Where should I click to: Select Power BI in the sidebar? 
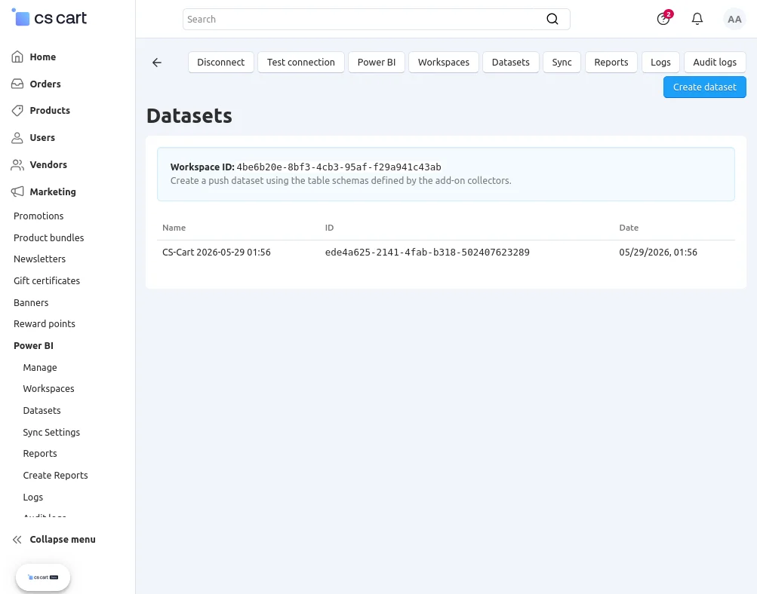pyautogui.click(x=33, y=346)
